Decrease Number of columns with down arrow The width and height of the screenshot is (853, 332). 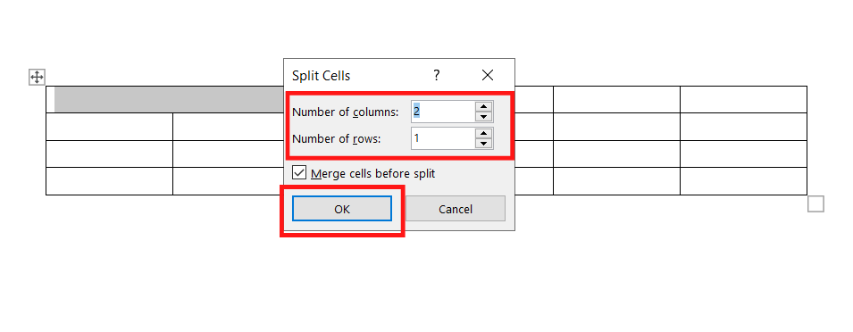tap(483, 117)
